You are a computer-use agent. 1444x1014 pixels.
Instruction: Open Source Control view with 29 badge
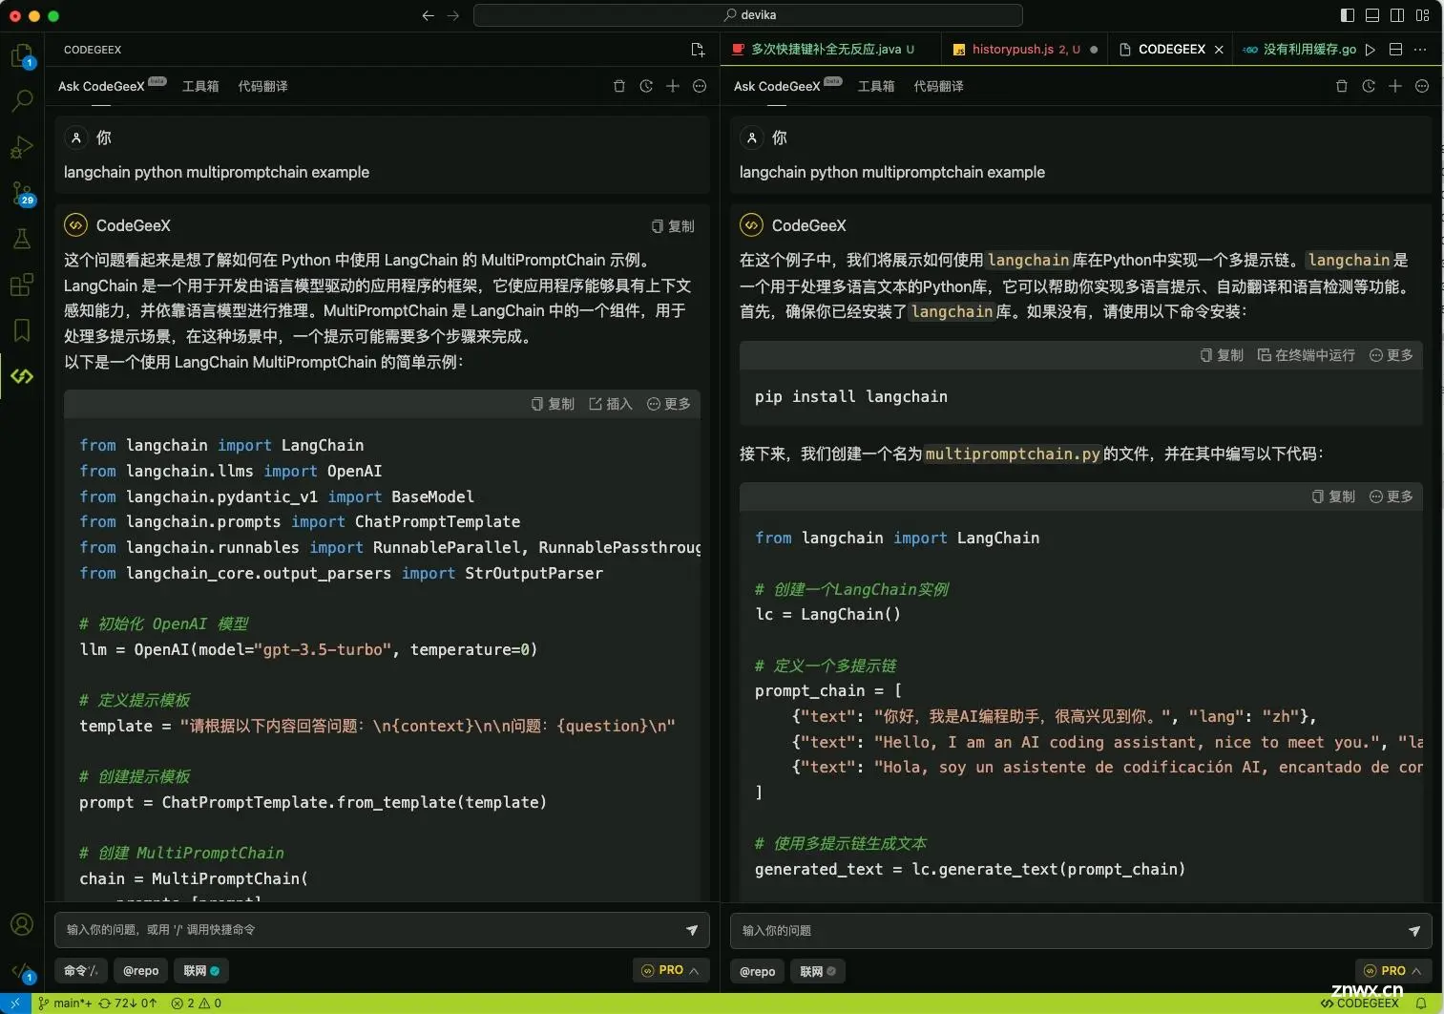point(21,194)
